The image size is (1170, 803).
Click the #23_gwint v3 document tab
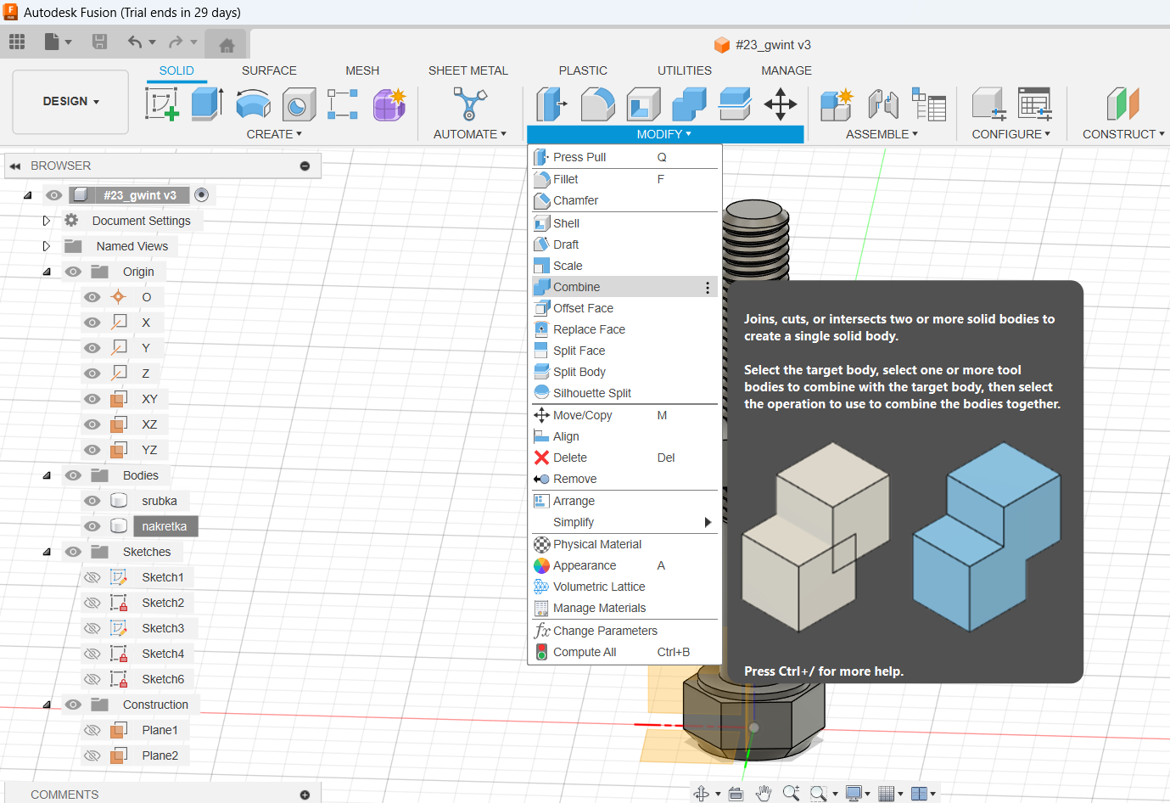[x=762, y=45]
